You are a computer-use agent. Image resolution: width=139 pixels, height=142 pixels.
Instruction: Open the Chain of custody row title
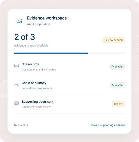click(34, 83)
